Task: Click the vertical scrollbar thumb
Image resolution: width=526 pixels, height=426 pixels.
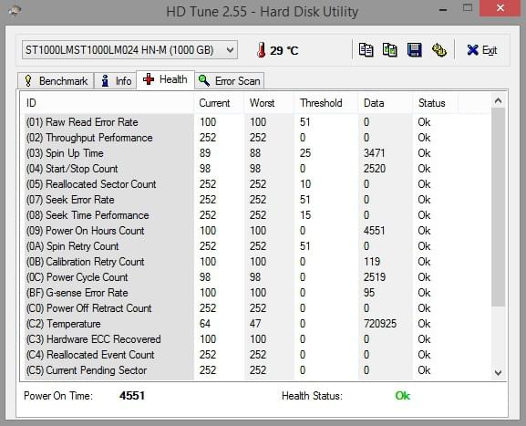Action: [498, 207]
